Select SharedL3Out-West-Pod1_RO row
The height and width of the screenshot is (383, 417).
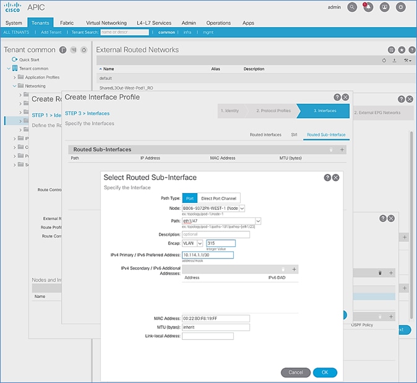click(256, 88)
